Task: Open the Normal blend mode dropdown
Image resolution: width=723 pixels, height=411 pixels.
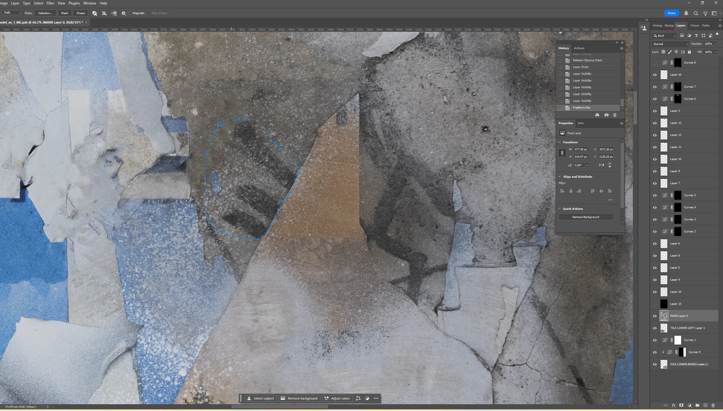Action: click(670, 44)
